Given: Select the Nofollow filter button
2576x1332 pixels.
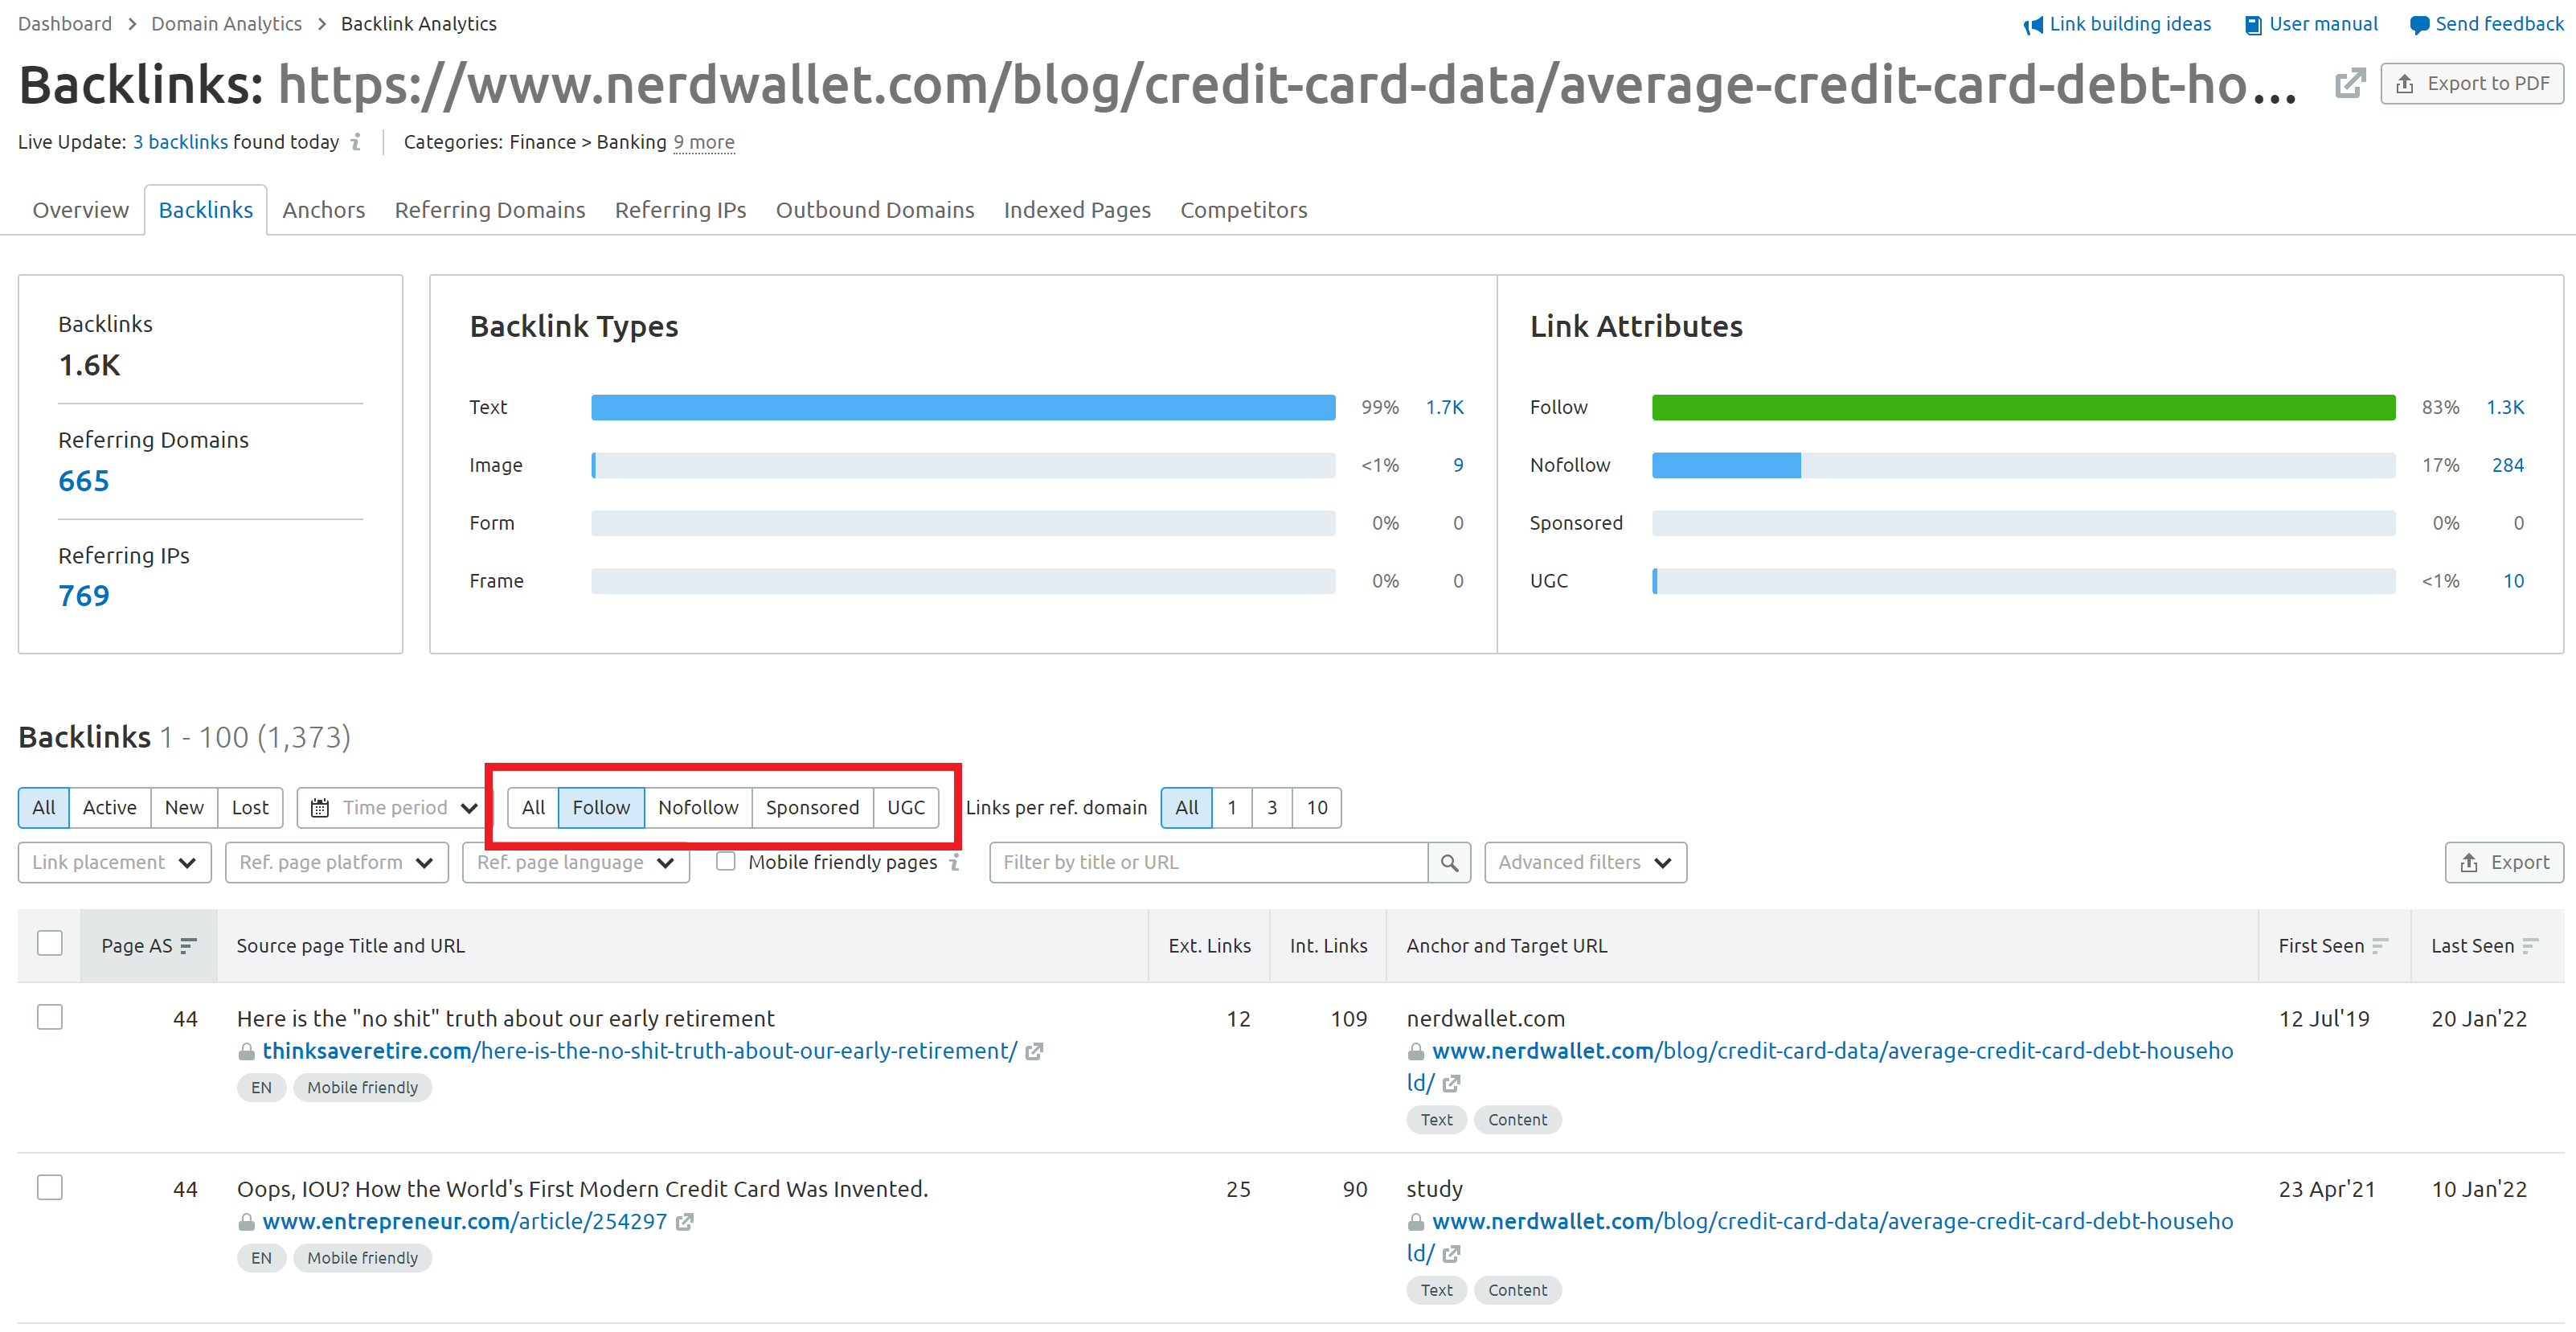Looking at the screenshot, I should coord(698,808).
